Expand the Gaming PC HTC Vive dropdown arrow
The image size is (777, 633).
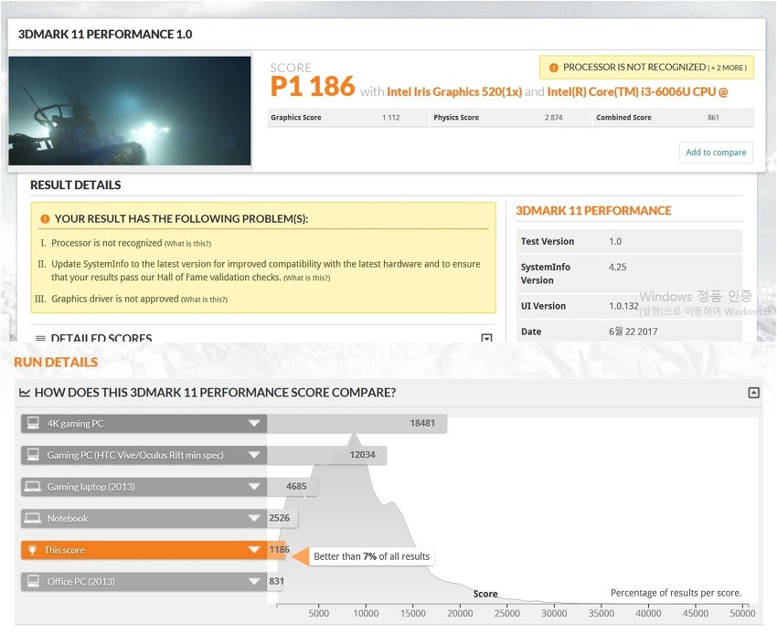point(254,455)
